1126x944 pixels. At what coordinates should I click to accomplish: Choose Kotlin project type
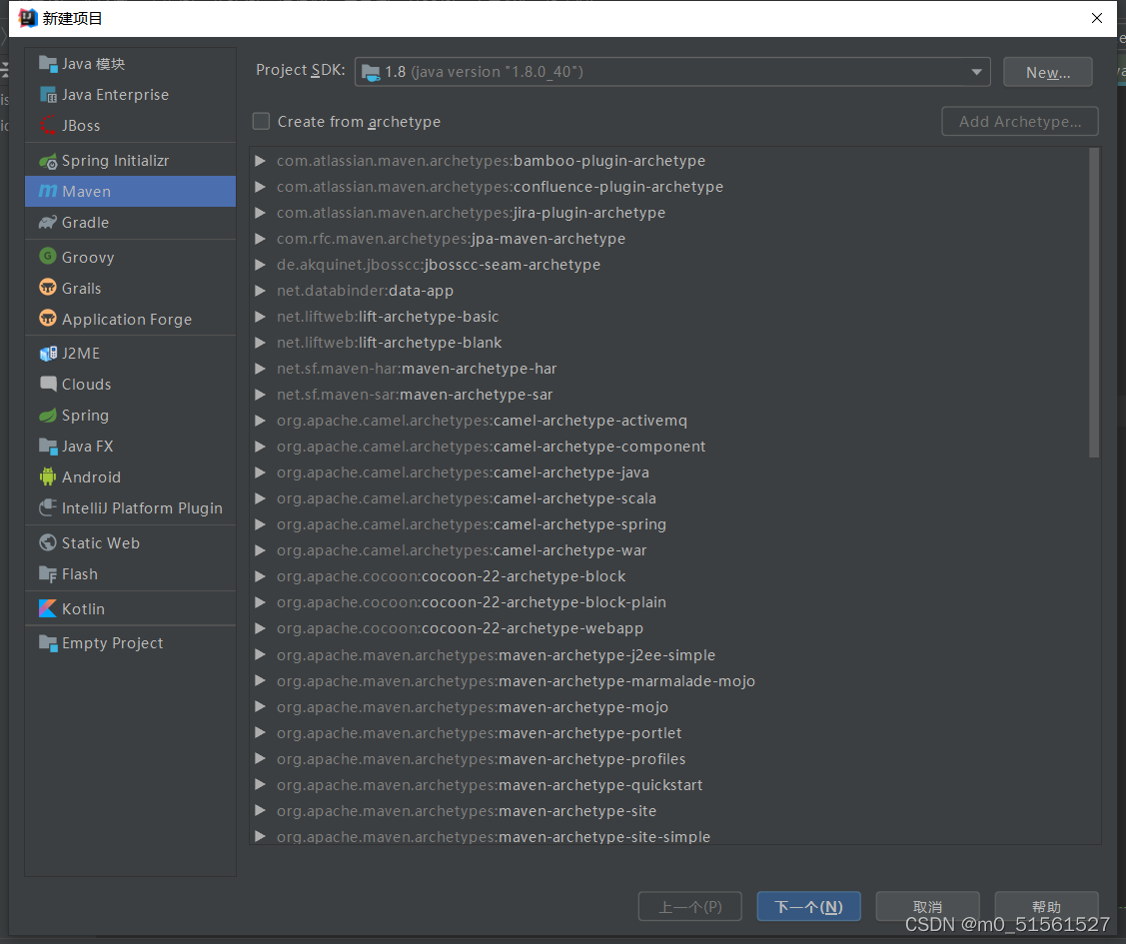(x=130, y=608)
